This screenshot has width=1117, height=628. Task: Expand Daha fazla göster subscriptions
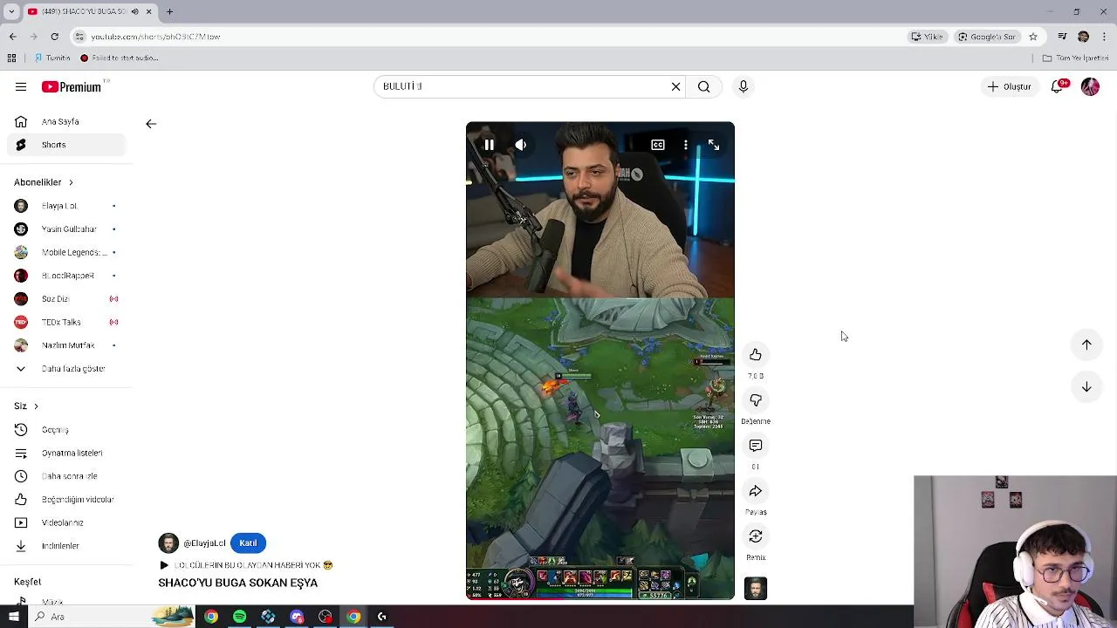click(x=67, y=369)
